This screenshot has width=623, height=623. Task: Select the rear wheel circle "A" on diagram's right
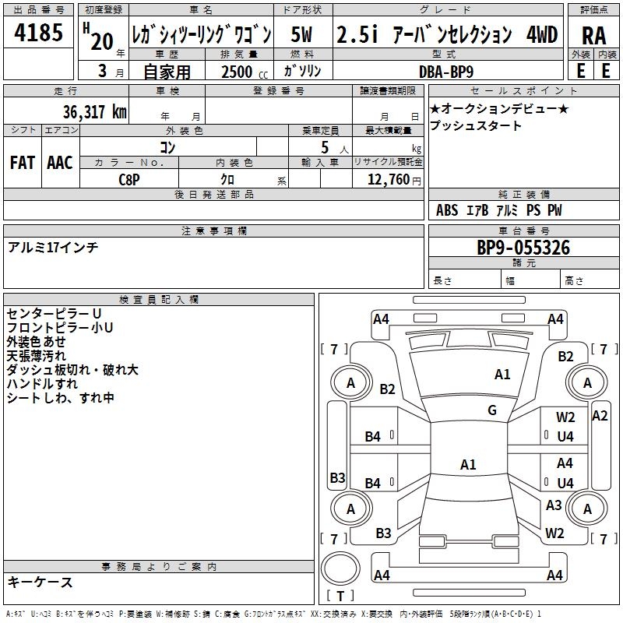click(x=587, y=509)
